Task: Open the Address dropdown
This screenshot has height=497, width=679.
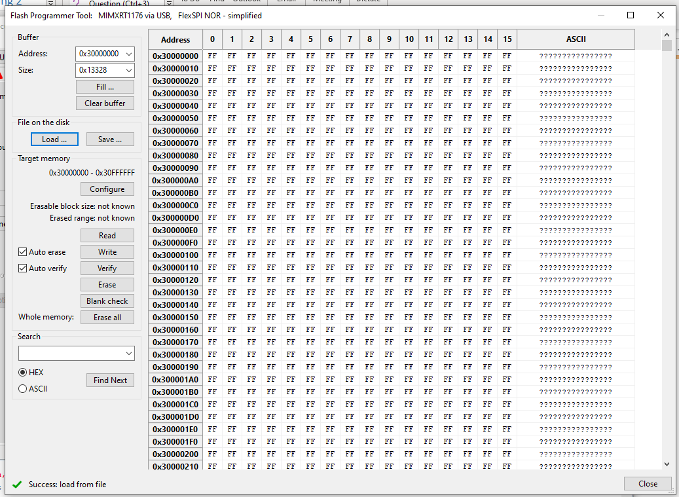Action: (128, 53)
